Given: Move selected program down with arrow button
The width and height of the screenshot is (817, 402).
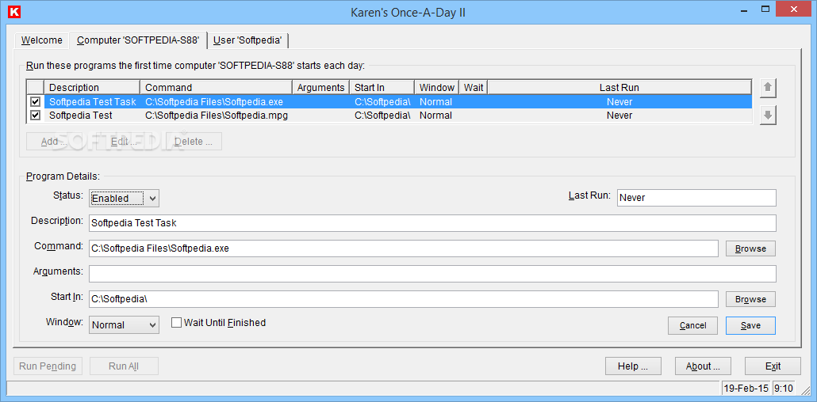Looking at the screenshot, I should (x=768, y=115).
